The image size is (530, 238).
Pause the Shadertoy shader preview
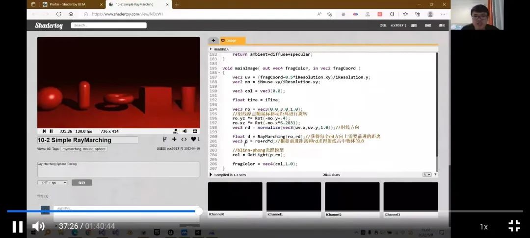[x=51, y=131]
